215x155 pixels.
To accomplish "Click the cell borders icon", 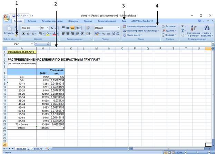I will (40, 34).
